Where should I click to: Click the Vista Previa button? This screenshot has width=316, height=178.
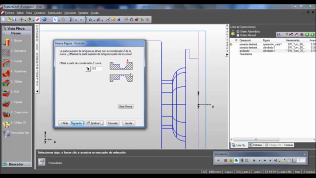pyautogui.click(x=125, y=106)
